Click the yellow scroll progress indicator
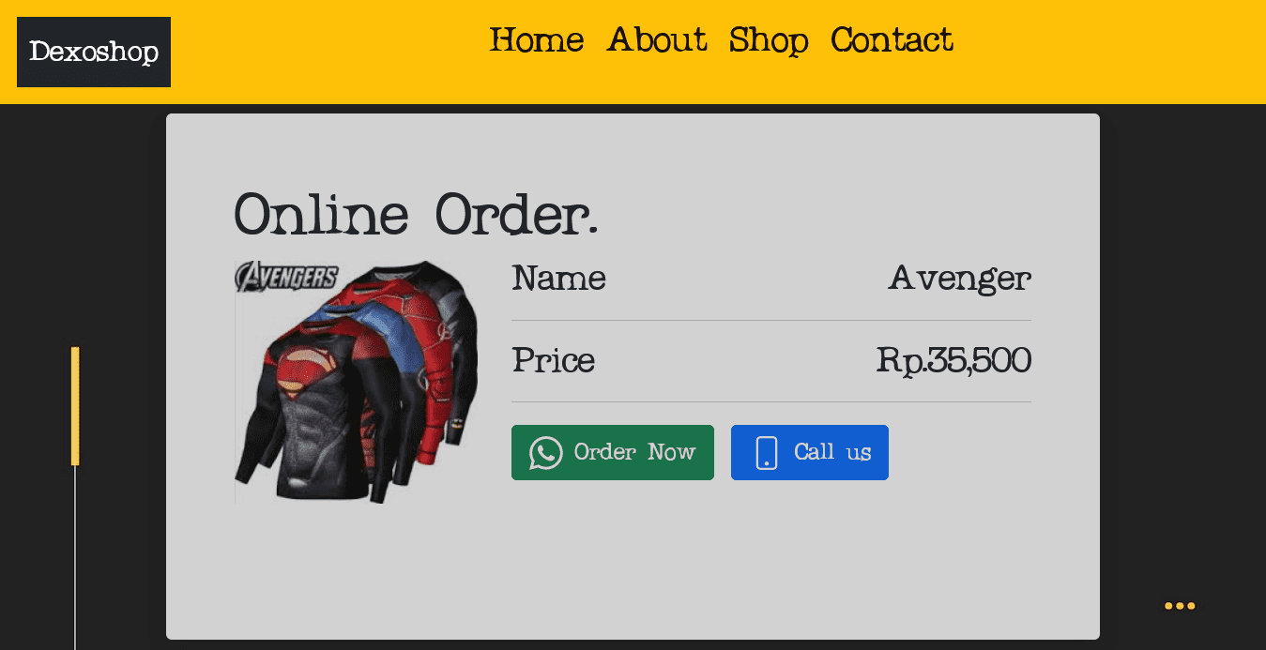This screenshot has width=1266, height=650. coord(75,406)
